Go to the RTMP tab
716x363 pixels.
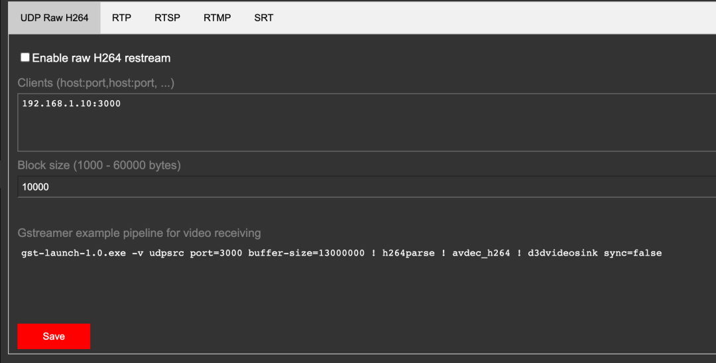[x=217, y=18]
